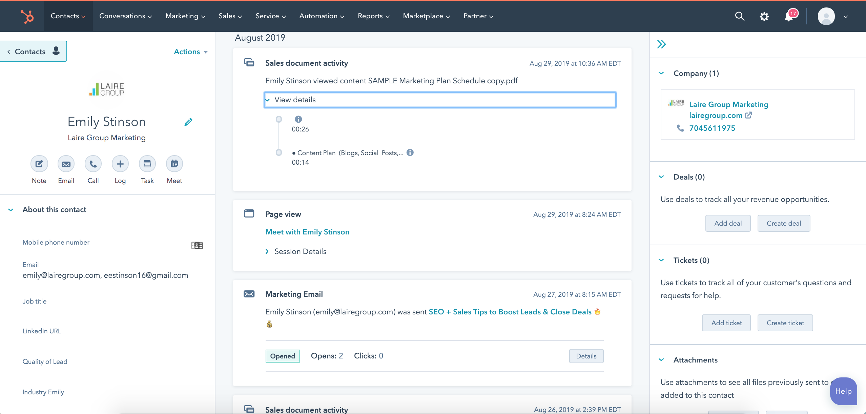This screenshot has width=866, height=414.
Task: Open settings gear icon
Action: (764, 16)
